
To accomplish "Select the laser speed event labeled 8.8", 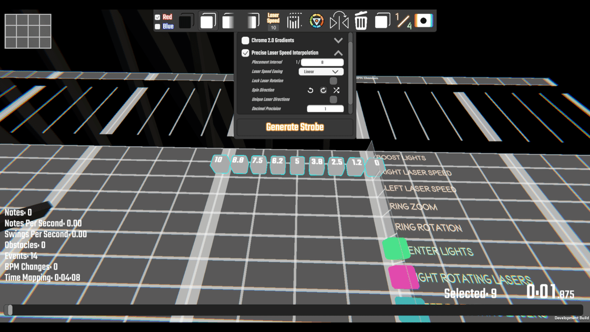I will tap(239, 164).
